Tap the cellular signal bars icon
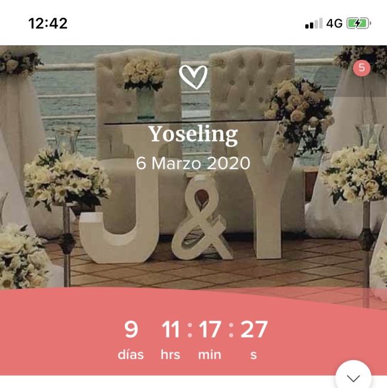Image resolution: width=387 pixels, height=388 pixels. (314, 23)
